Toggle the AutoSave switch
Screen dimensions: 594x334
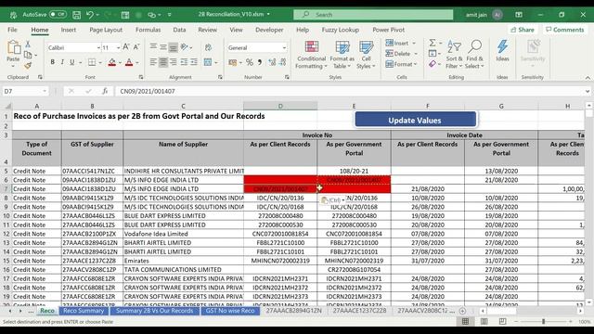click(x=58, y=15)
